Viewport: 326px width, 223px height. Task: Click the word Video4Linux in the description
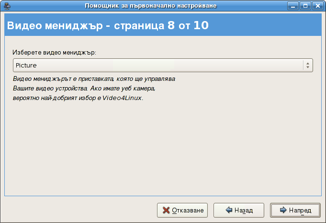123,98
